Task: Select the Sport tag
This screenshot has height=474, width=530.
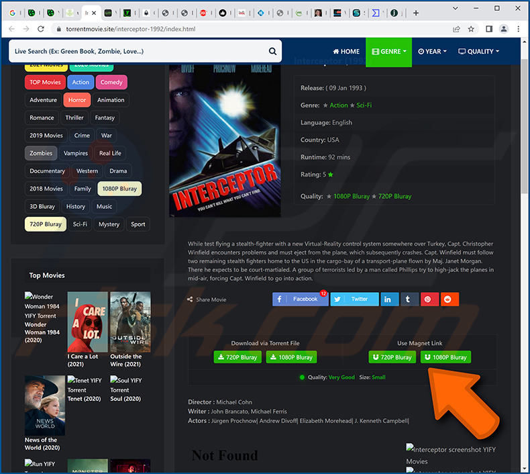Action: pos(138,224)
